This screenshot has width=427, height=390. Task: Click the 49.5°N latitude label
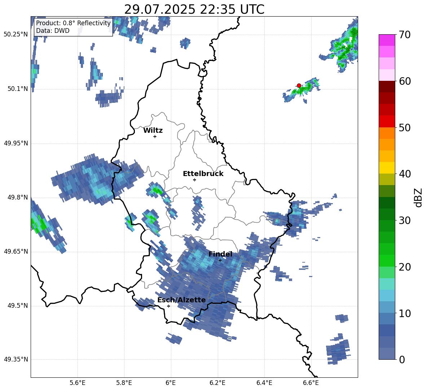[18, 306]
